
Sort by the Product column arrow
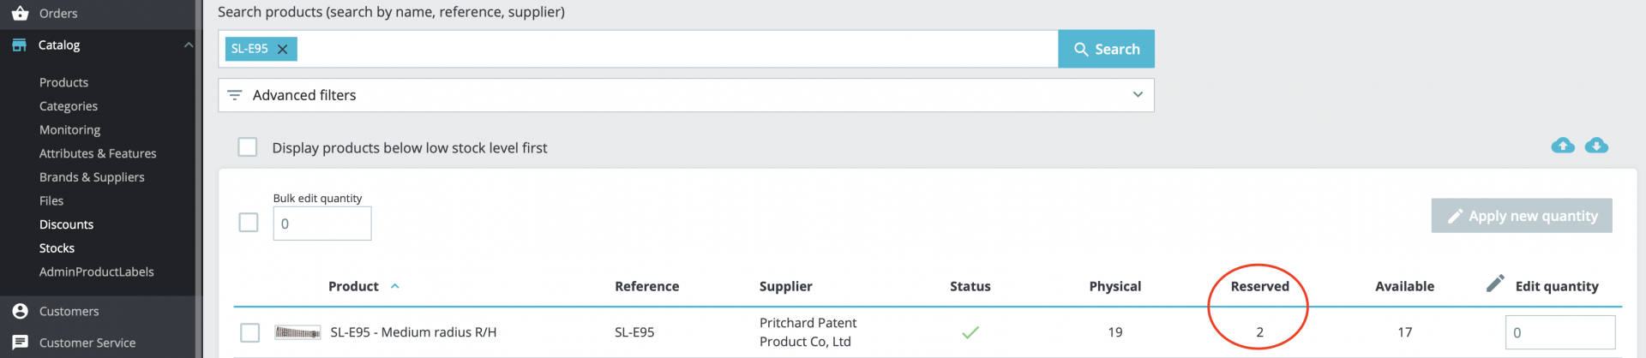(x=395, y=286)
